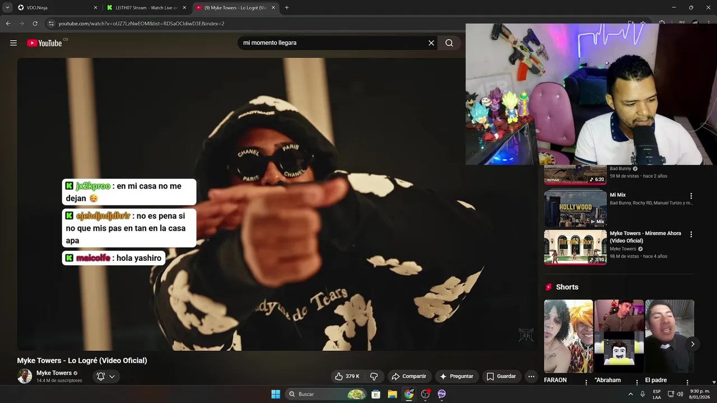Click the taskbar Buscar search box

click(327, 394)
